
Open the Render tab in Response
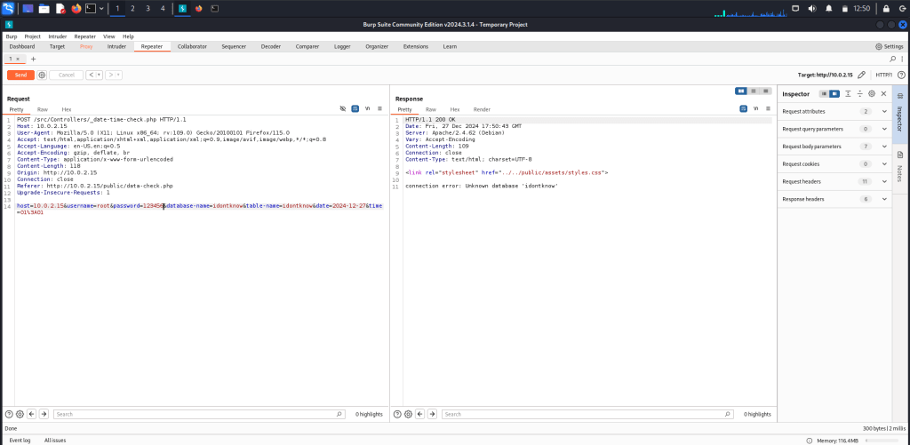pos(482,108)
